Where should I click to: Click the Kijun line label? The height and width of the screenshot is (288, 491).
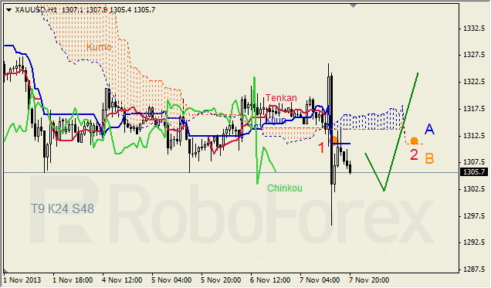pyautogui.click(x=276, y=120)
